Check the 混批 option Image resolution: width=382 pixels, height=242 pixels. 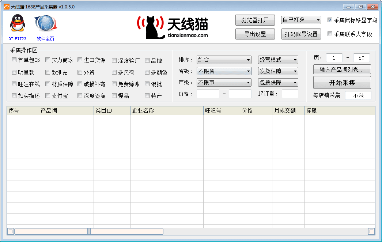(x=147, y=84)
